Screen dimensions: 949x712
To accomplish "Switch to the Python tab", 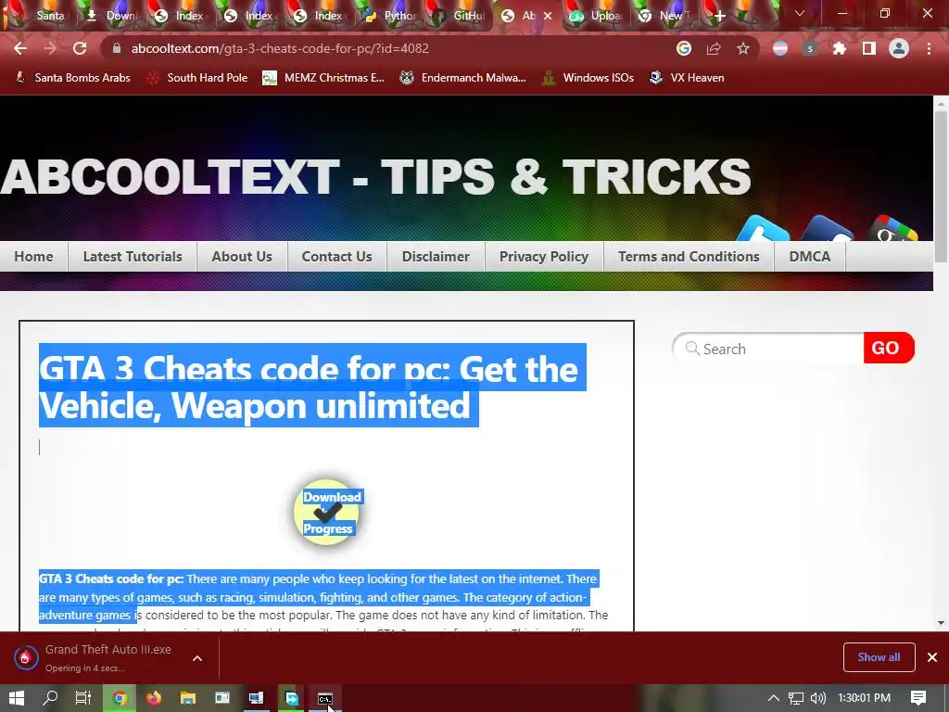I will pyautogui.click(x=390, y=16).
